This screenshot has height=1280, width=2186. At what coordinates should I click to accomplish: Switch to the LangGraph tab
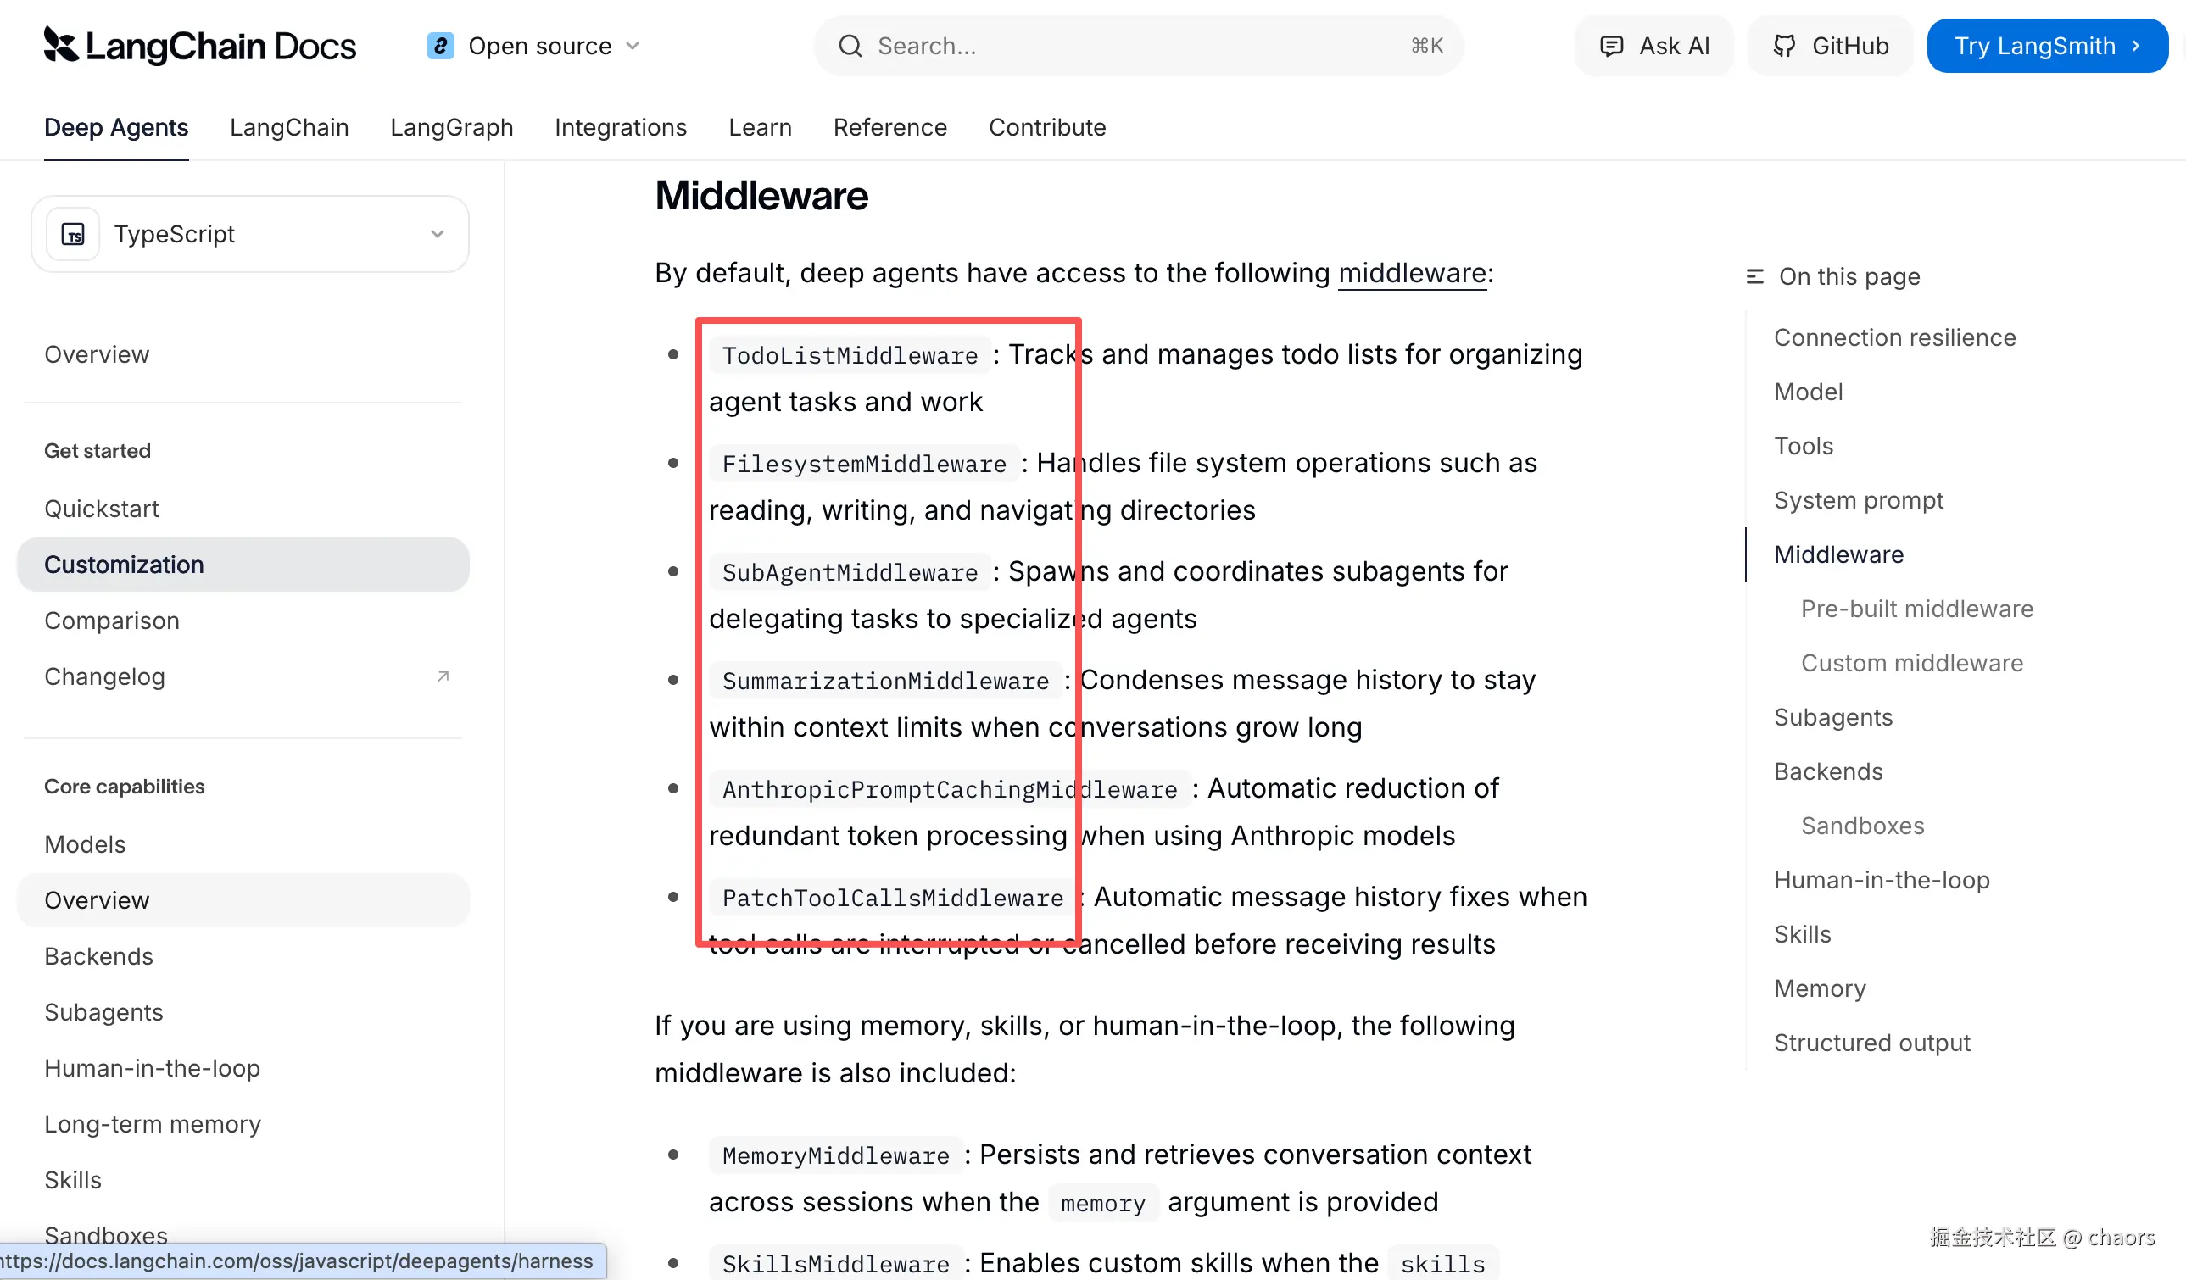pyautogui.click(x=451, y=127)
